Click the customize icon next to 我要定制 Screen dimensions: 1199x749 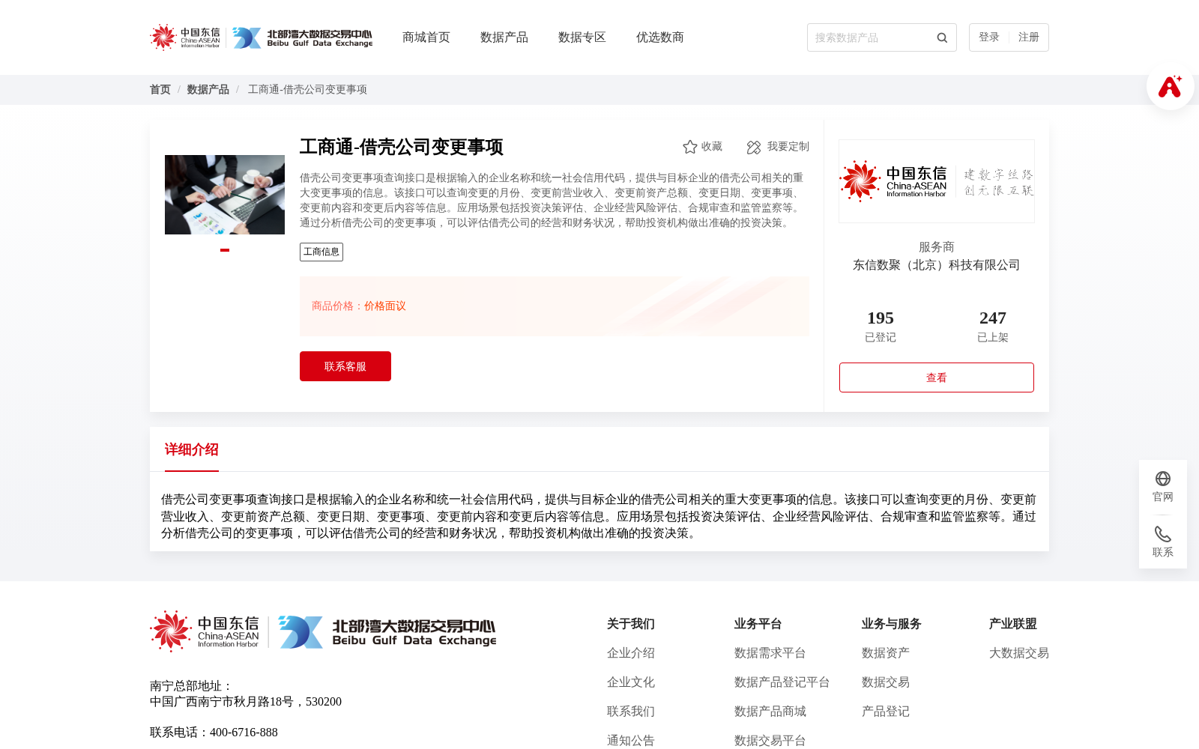pos(754,147)
